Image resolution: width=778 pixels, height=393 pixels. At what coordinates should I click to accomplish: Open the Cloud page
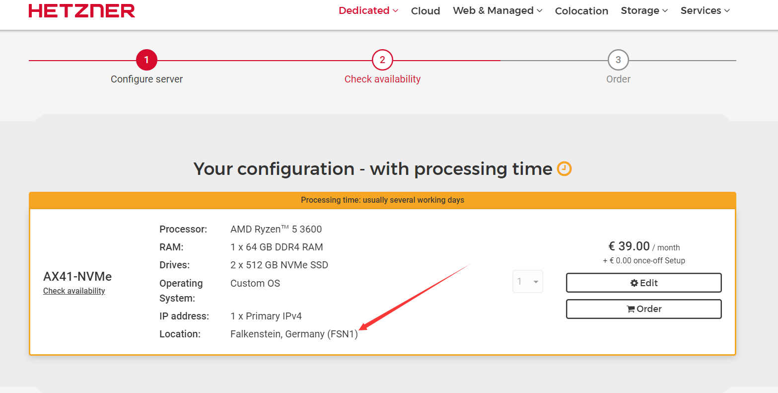[425, 11]
